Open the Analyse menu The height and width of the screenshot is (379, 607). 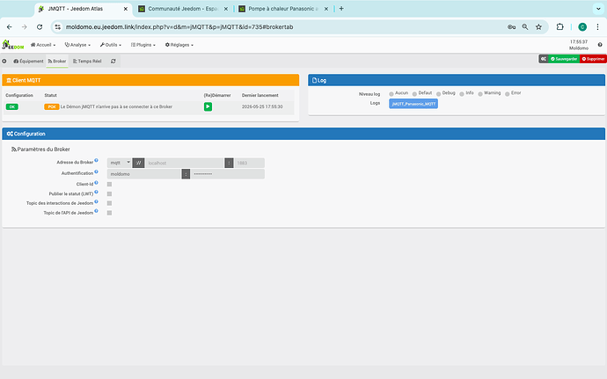[77, 45]
